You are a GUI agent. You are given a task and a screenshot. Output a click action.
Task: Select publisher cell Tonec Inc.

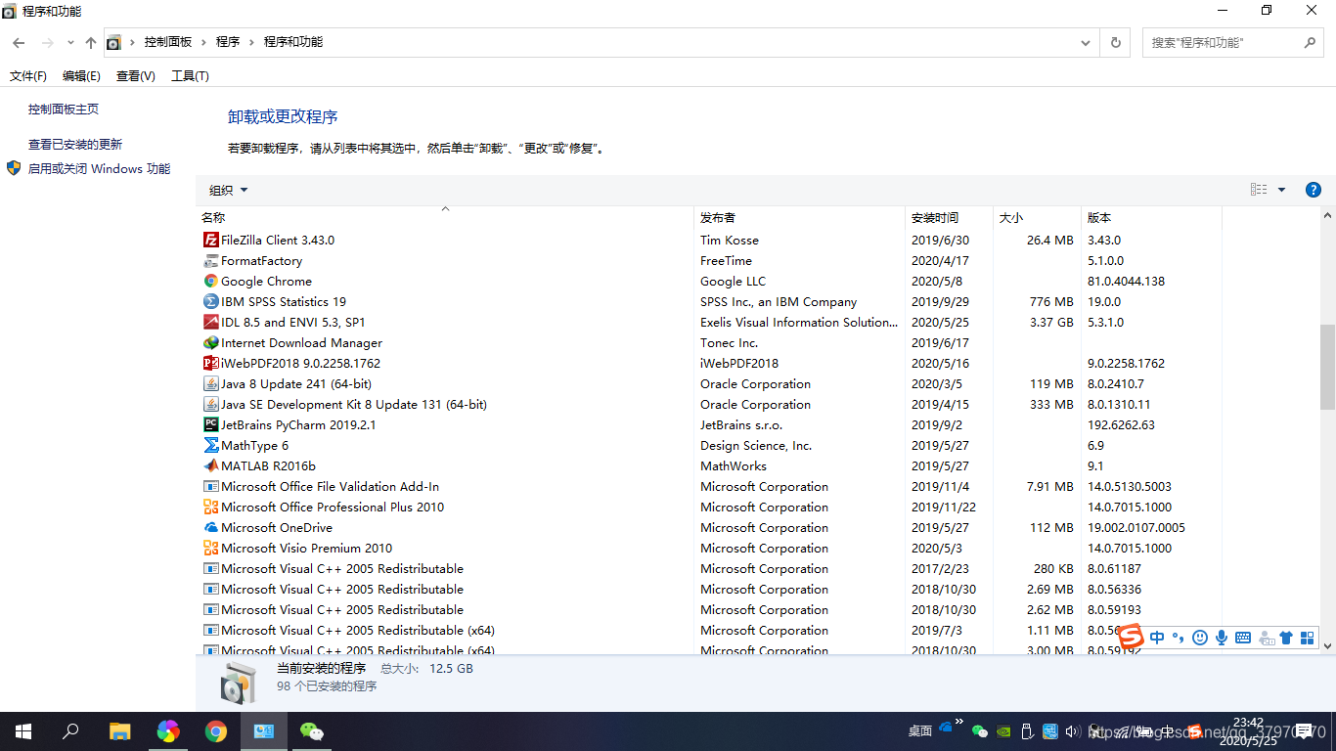pos(729,342)
